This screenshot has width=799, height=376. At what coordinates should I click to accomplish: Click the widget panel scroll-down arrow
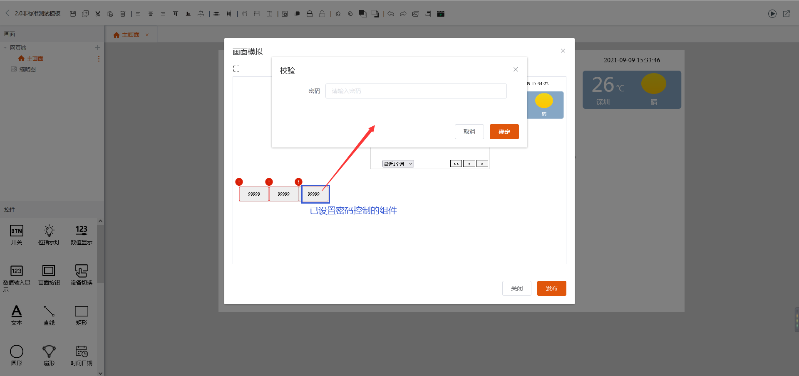pos(100,373)
